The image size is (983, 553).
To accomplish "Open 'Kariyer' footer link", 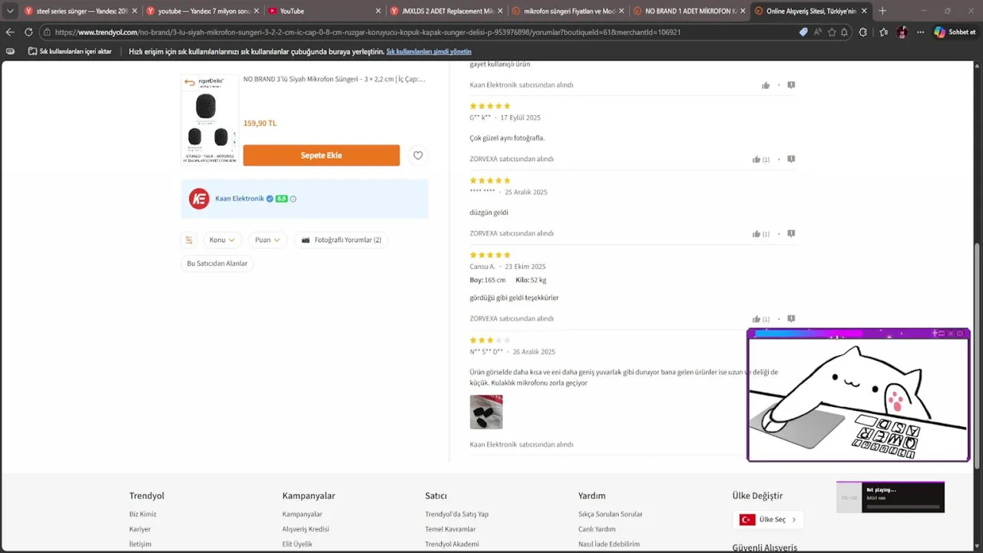I will point(140,529).
